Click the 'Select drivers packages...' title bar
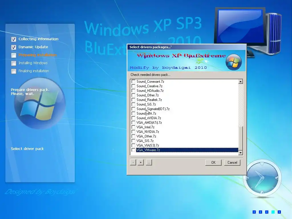 [187, 47]
